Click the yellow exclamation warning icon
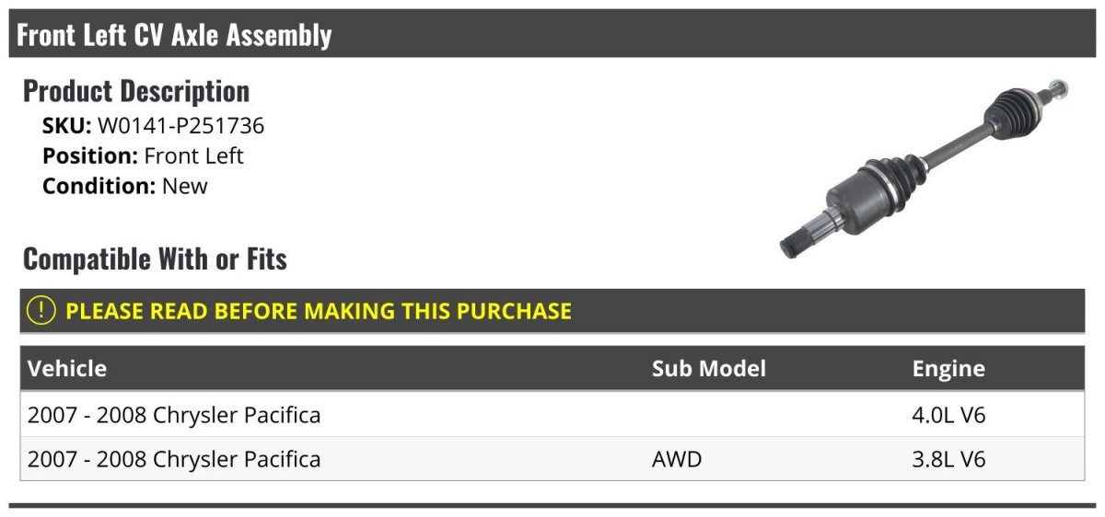The width and height of the screenshot is (1105, 517). pos(41,311)
